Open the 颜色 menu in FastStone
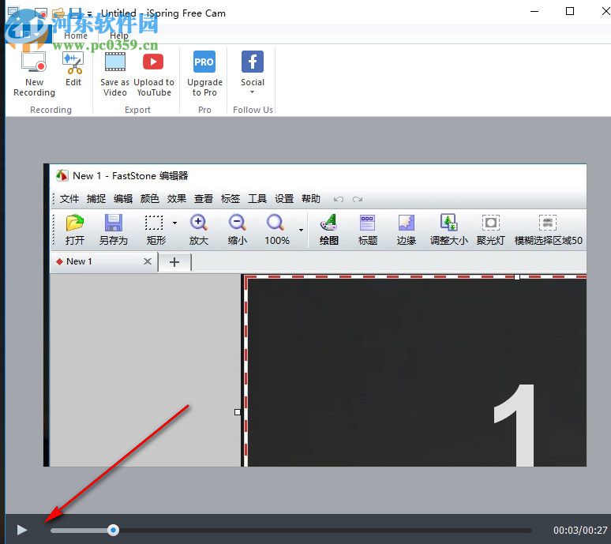The image size is (611, 544). (x=150, y=199)
